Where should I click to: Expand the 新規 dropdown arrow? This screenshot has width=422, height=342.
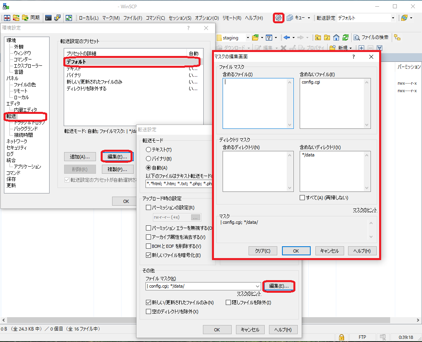click(x=350, y=48)
